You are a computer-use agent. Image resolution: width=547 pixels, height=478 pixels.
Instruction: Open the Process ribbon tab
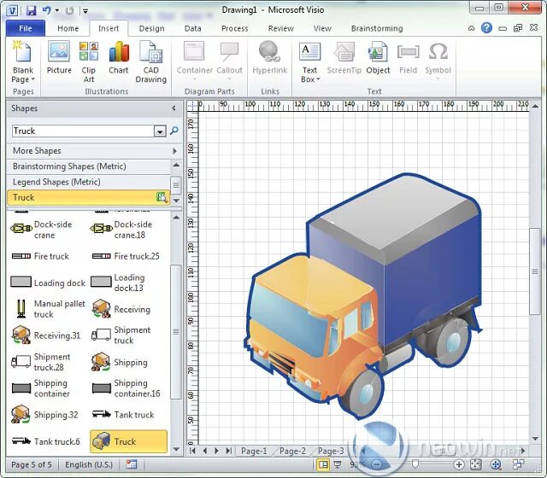234,28
